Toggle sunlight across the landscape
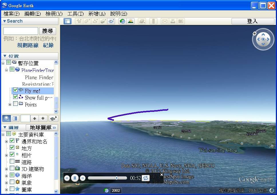This screenshot has width=277, height=195. pos(130,21)
